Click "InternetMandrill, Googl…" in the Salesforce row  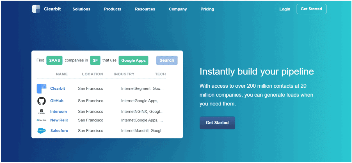(x=143, y=131)
